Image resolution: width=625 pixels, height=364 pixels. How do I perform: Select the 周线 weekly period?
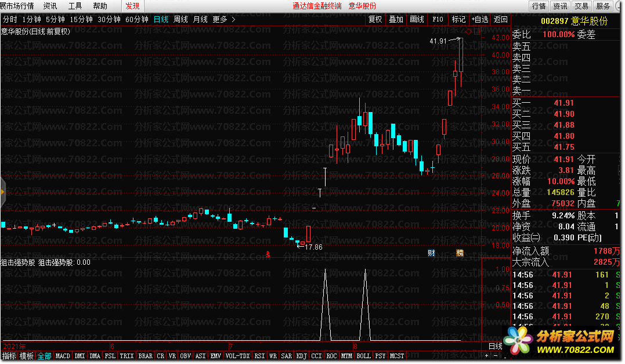(x=180, y=19)
